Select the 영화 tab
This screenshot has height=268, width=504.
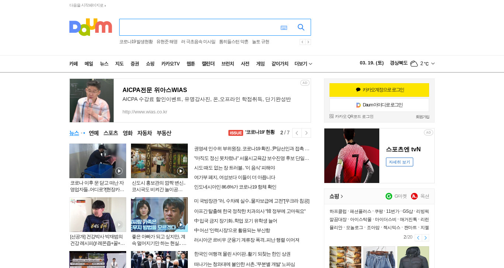[128, 133]
